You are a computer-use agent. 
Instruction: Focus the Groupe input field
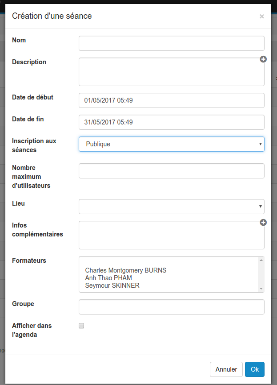click(x=172, y=307)
